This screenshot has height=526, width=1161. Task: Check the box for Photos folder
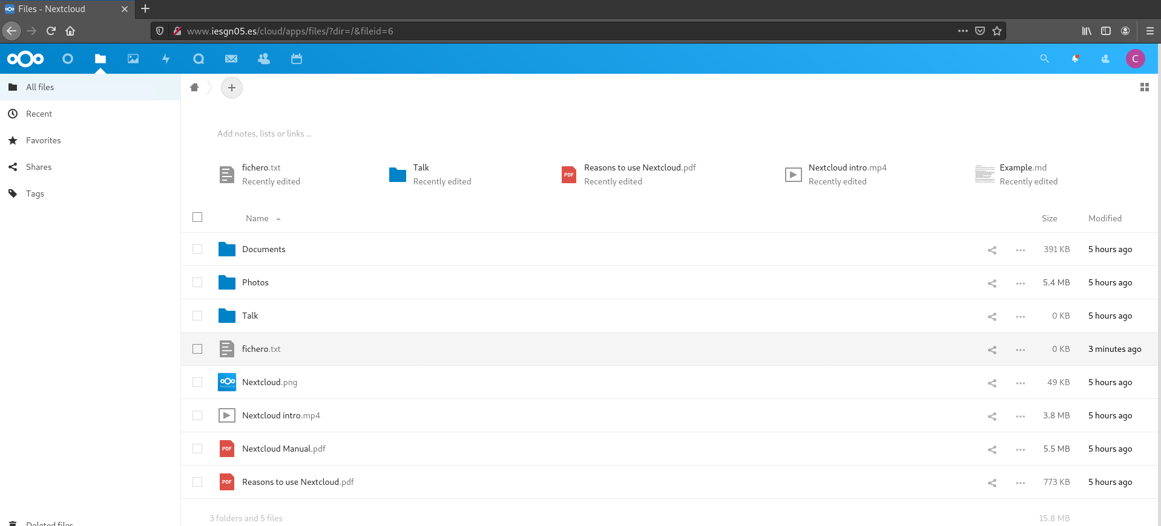tap(197, 282)
